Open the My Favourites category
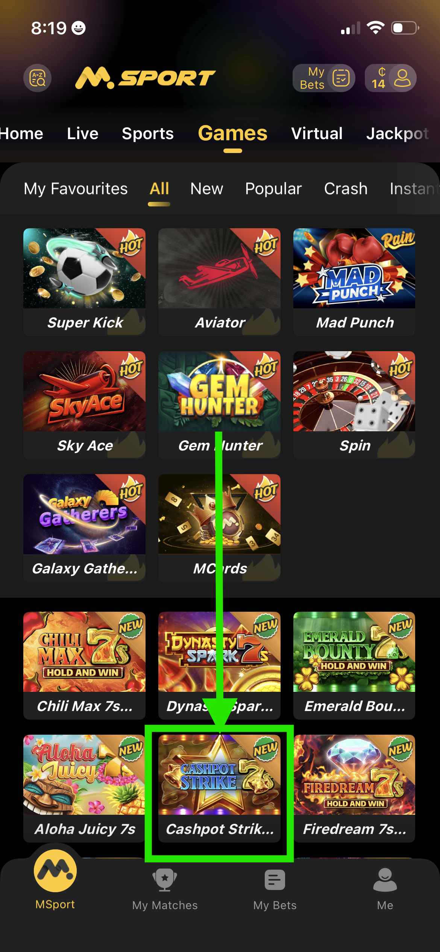The width and height of the screenshot is (440, 952). point(76,188)
